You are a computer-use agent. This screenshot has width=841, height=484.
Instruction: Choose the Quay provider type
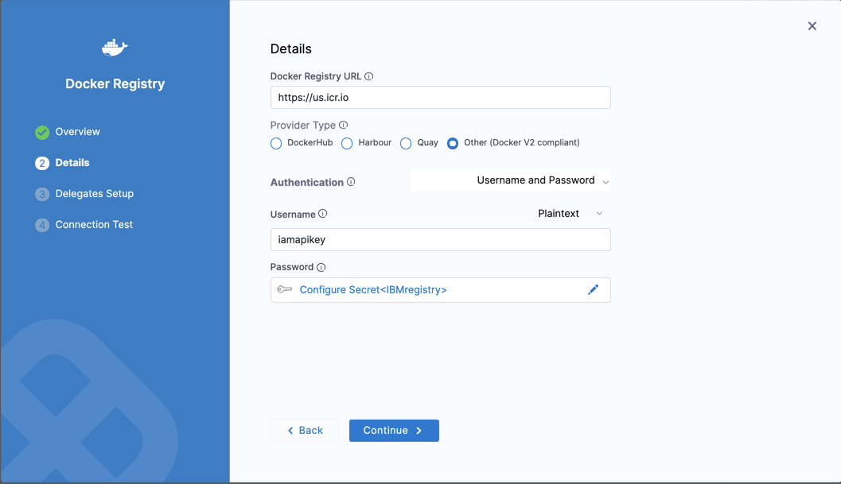[406, 143]
